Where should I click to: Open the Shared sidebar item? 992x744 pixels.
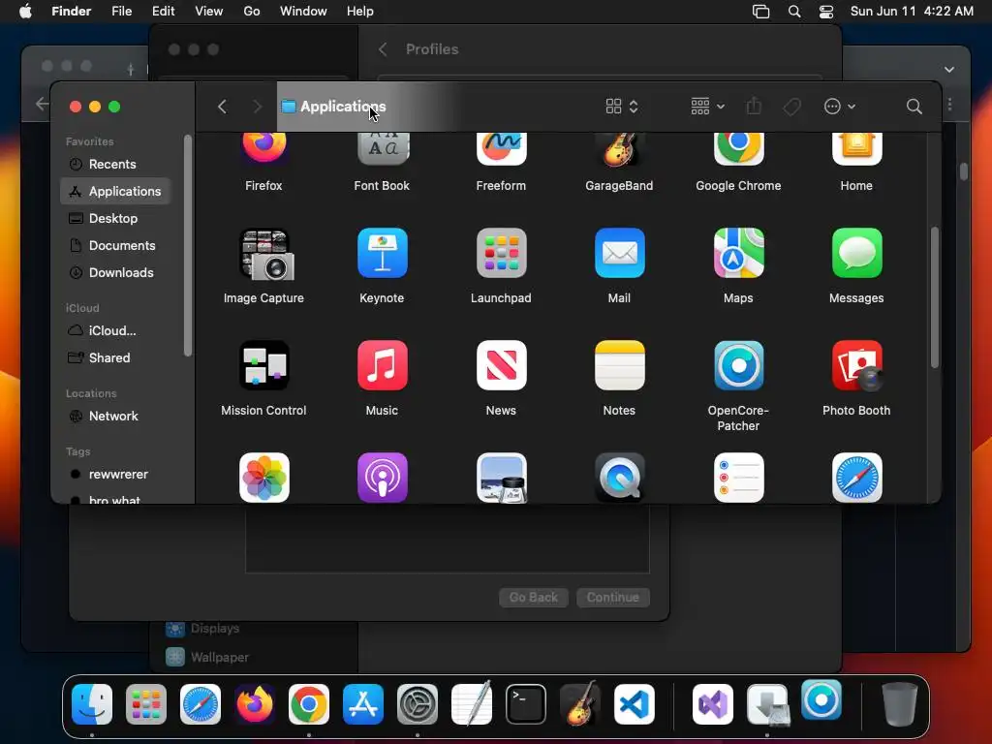tap(115, 358)
